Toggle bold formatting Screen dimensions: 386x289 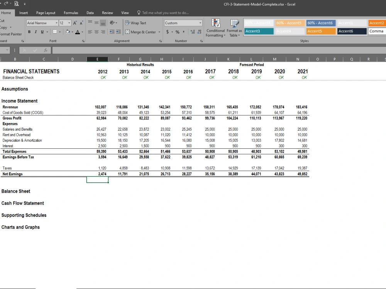tap(29, 32)
